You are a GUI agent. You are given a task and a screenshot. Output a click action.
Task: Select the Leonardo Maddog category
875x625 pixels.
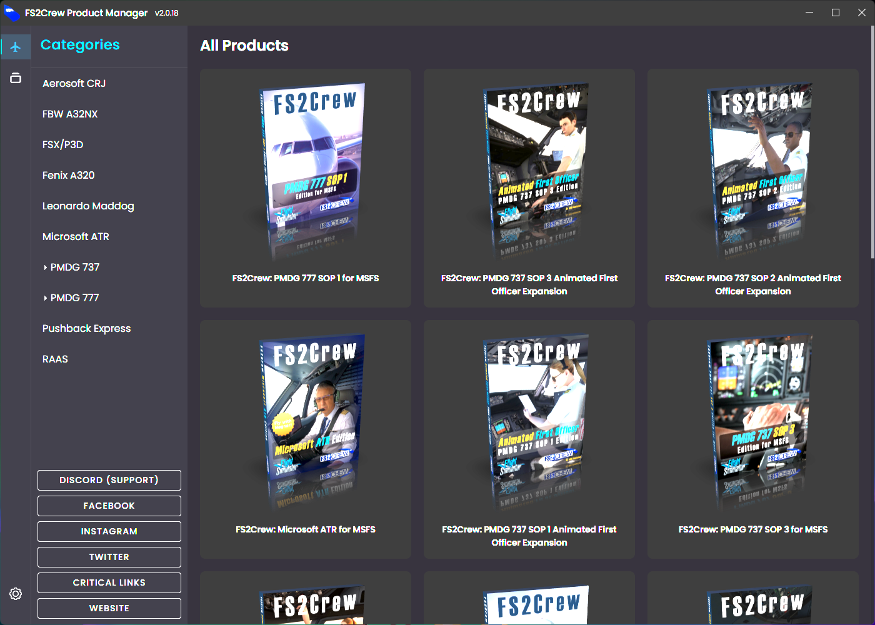pos(88,206)
